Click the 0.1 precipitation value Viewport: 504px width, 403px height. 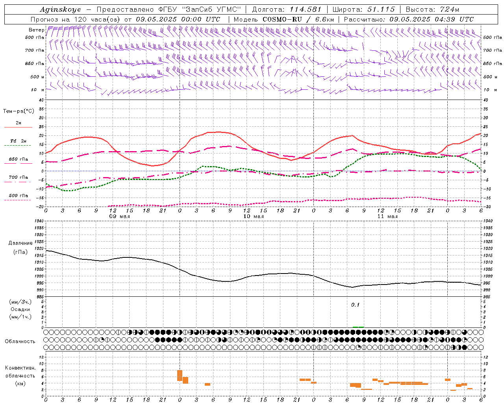point(355,305)
